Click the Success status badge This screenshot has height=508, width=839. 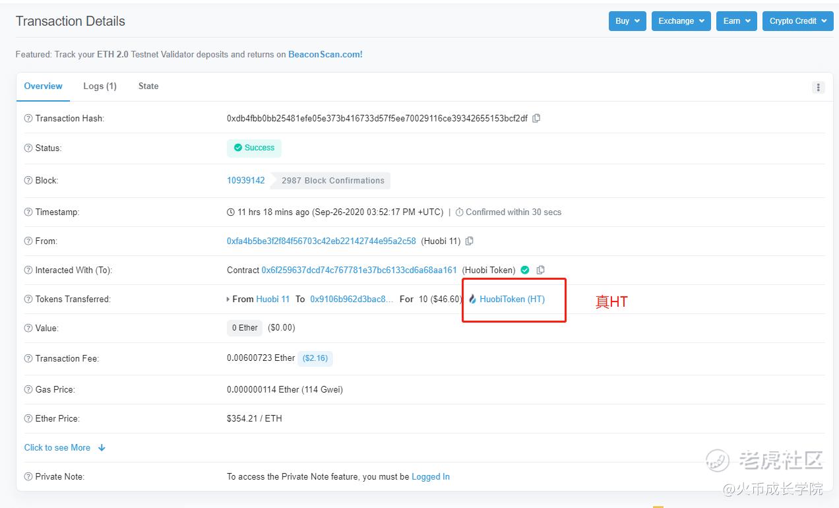[x=254, y=148]
